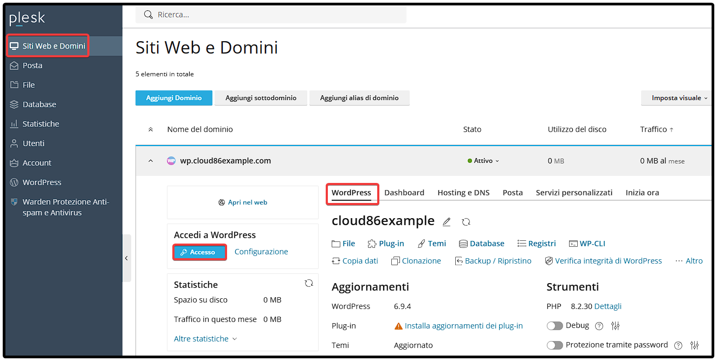Click help icon beside Protezione tramite password

click(678, 345)
